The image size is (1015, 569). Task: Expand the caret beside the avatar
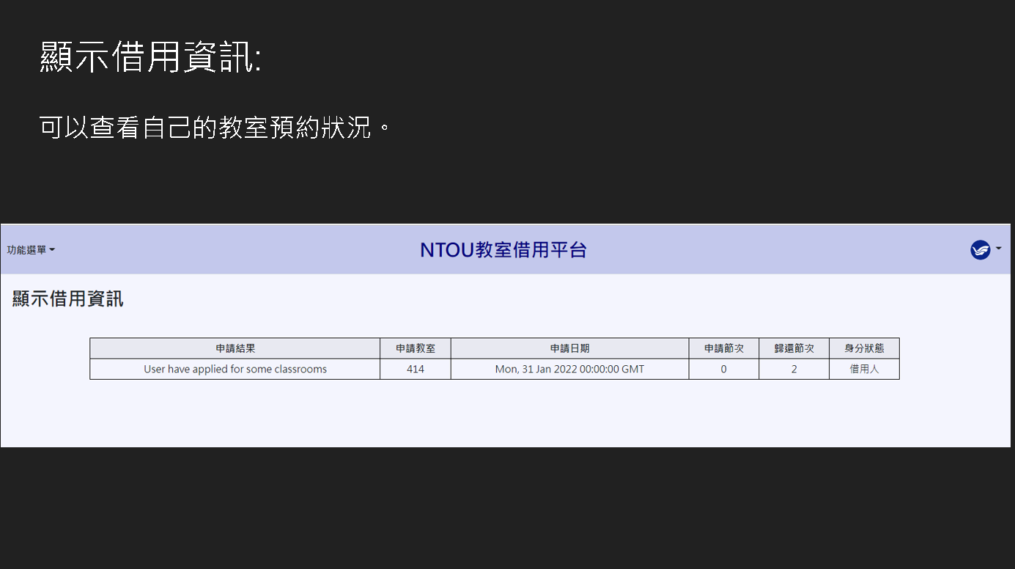click(998, 249)
